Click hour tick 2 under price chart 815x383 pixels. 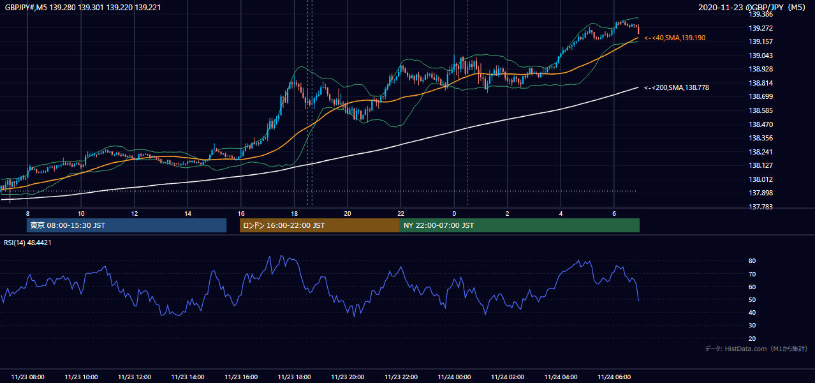point(508,213)
